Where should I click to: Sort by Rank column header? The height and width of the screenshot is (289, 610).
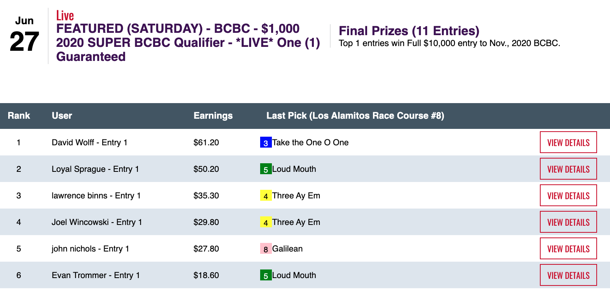point(19,116)
